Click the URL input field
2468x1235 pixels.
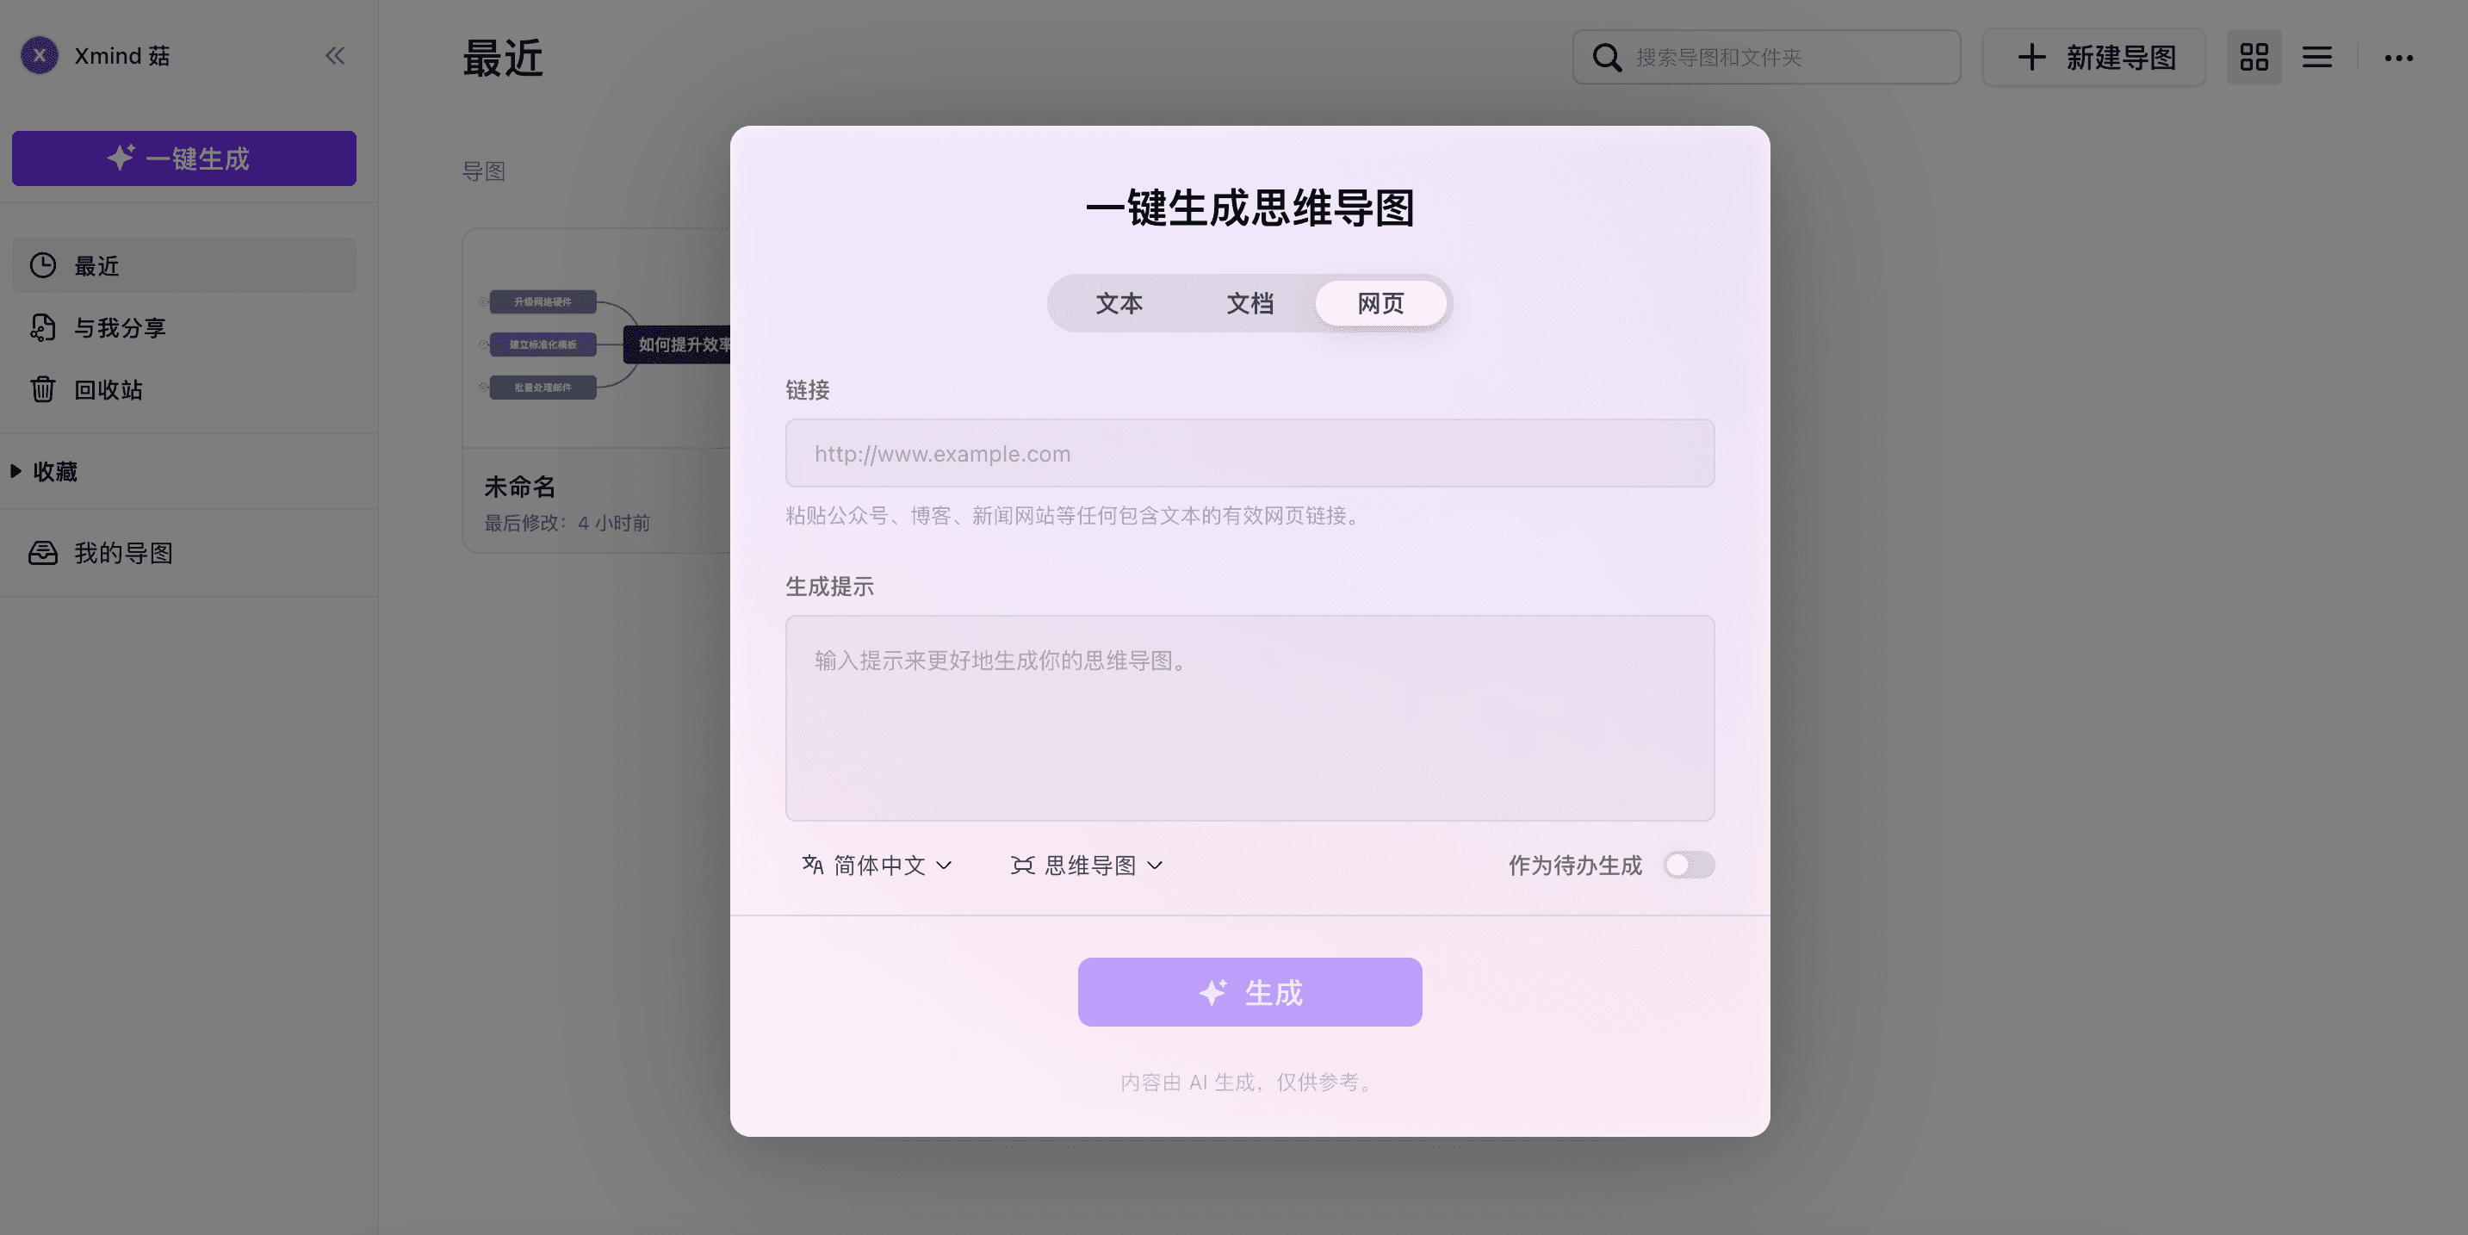click(x=1250, y=453)
